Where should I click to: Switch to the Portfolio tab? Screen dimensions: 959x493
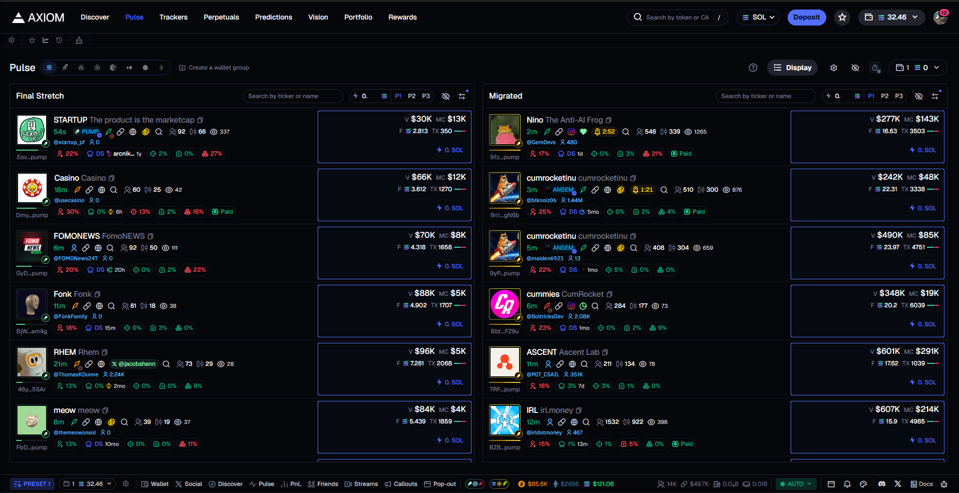[x=358, y=17]
